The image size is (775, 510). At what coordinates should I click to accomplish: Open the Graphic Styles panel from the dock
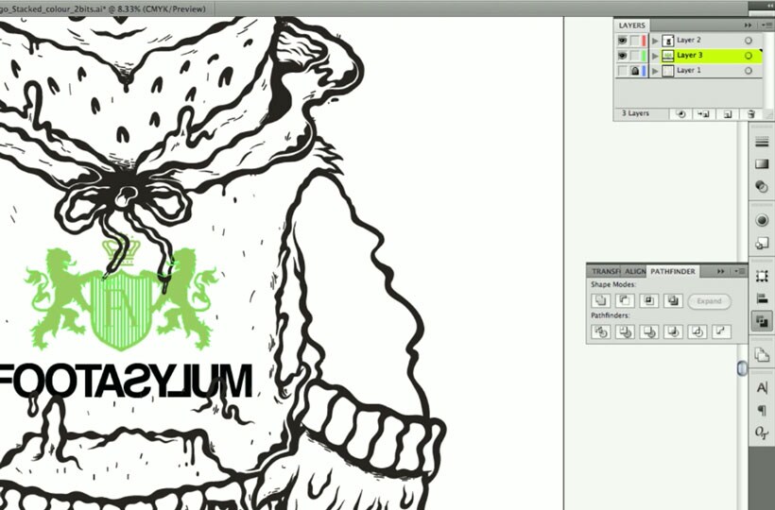pos(762,243)
